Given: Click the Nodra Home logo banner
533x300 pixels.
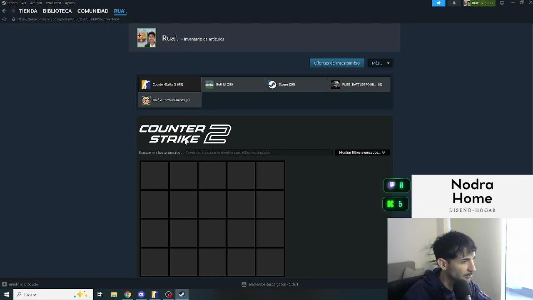Looking at the screenshot, I should click(472, 196).
